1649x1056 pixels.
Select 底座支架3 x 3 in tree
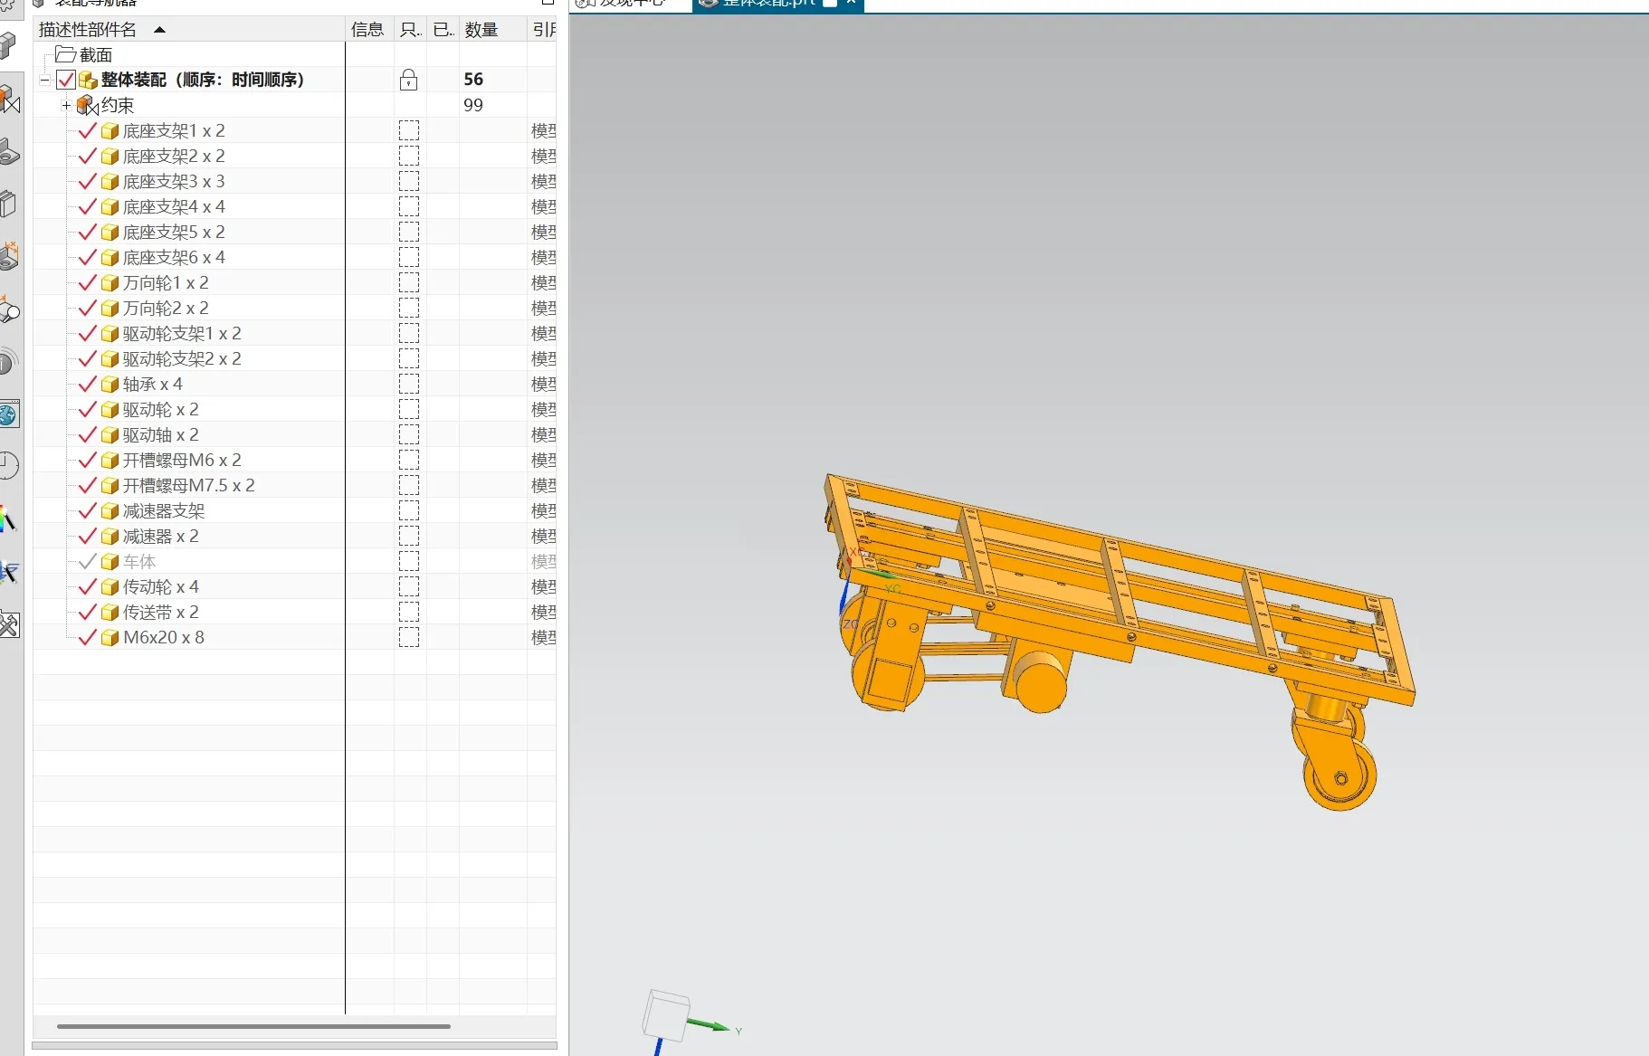tap(174, 181)
